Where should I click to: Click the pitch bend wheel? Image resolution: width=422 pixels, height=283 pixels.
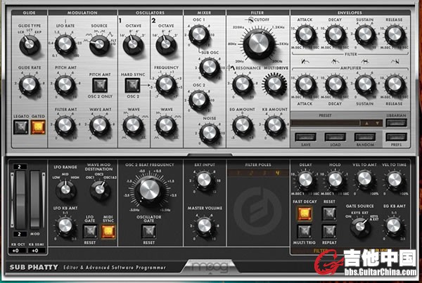[20, 200]
